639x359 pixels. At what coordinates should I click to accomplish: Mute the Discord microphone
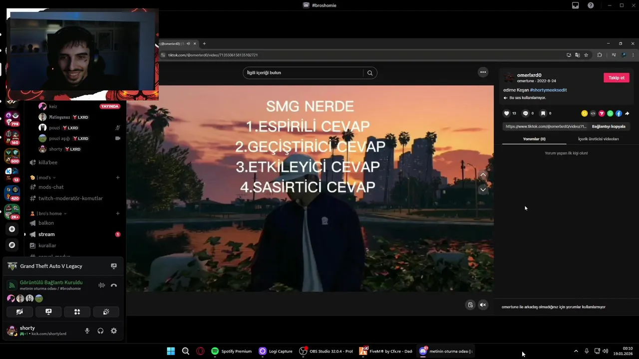tap(87, 331)
